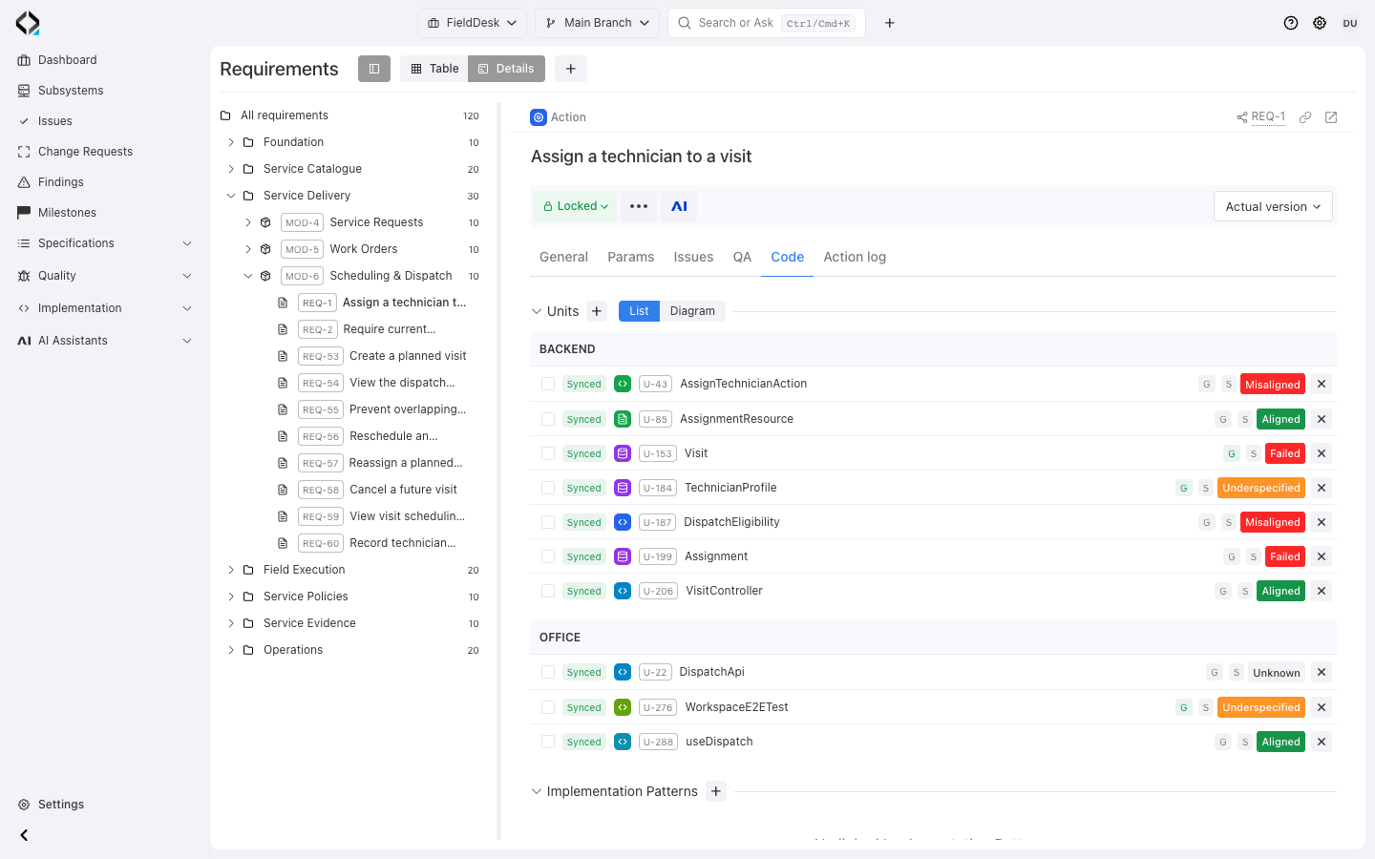Open the DU user avatar
Image resolution: width=1375 pixels, height=859 pixels.
click(x=1350, y=23)
